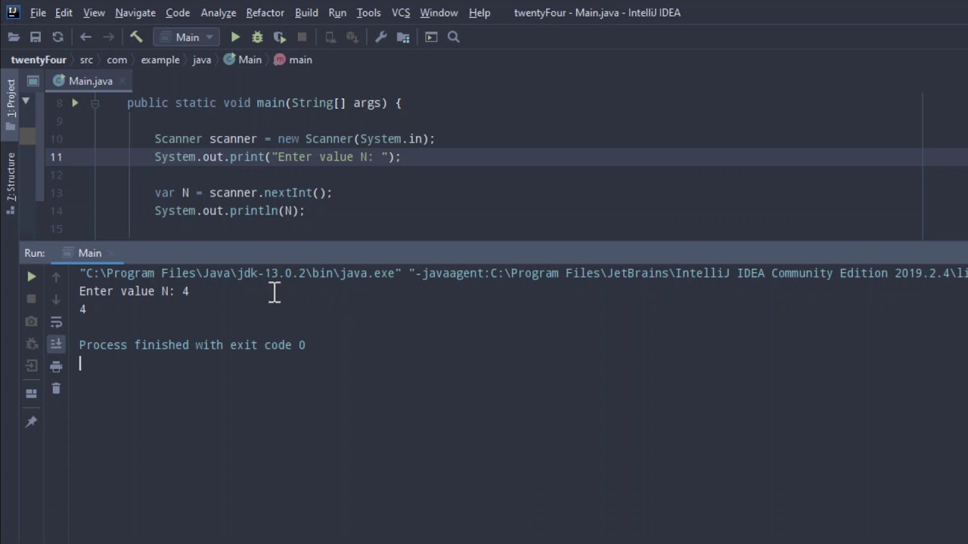Rerun Main in the Run panel
968x544 pixels.
31,277
